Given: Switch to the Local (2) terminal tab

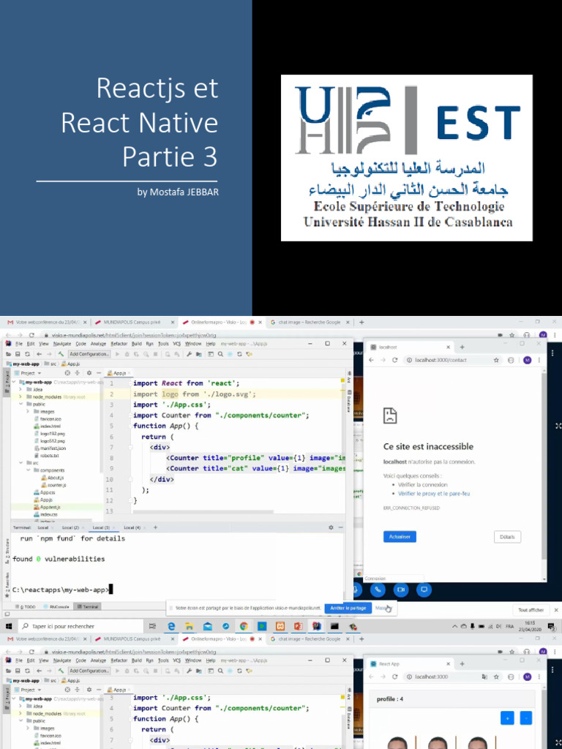Looking at the screenshot, I should pyautogui.click(x=70, y=527).
